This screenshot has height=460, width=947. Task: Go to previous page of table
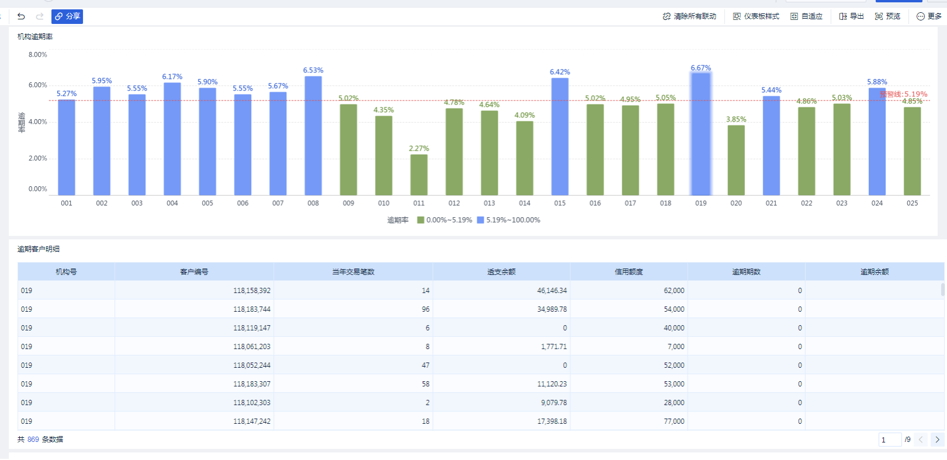click(x=921, y=440)
